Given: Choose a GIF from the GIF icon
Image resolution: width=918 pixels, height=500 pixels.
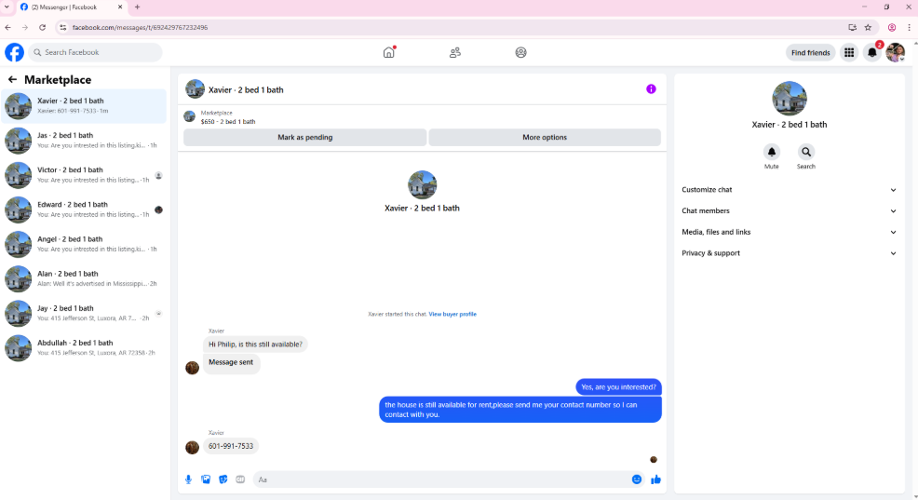Looking at the screenshot, I should pyautogui.click(x=240, y=480).
